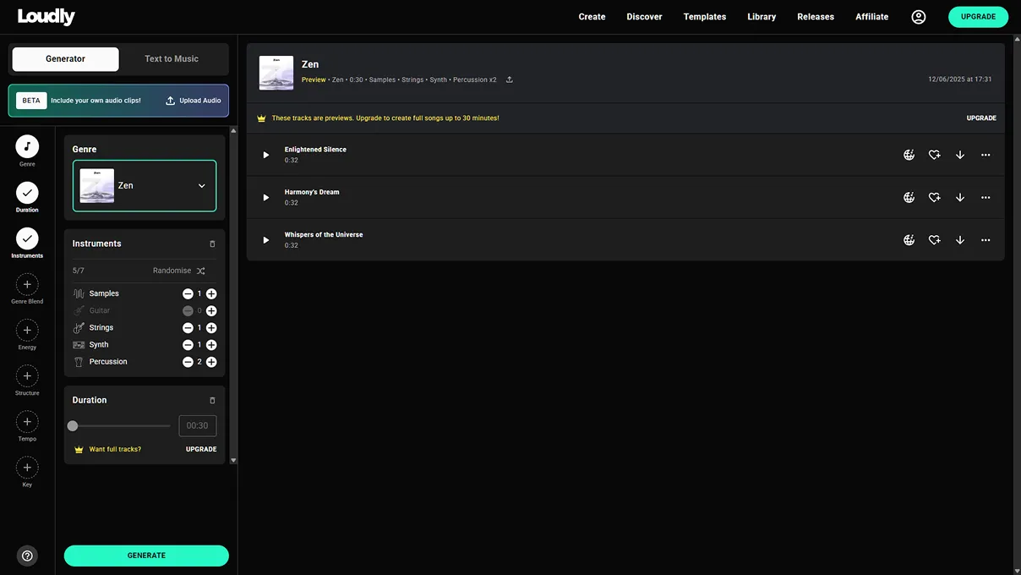Click the BETA badge
The image size is (1021, 575).
pyautogui.click(x=31, y=101)
